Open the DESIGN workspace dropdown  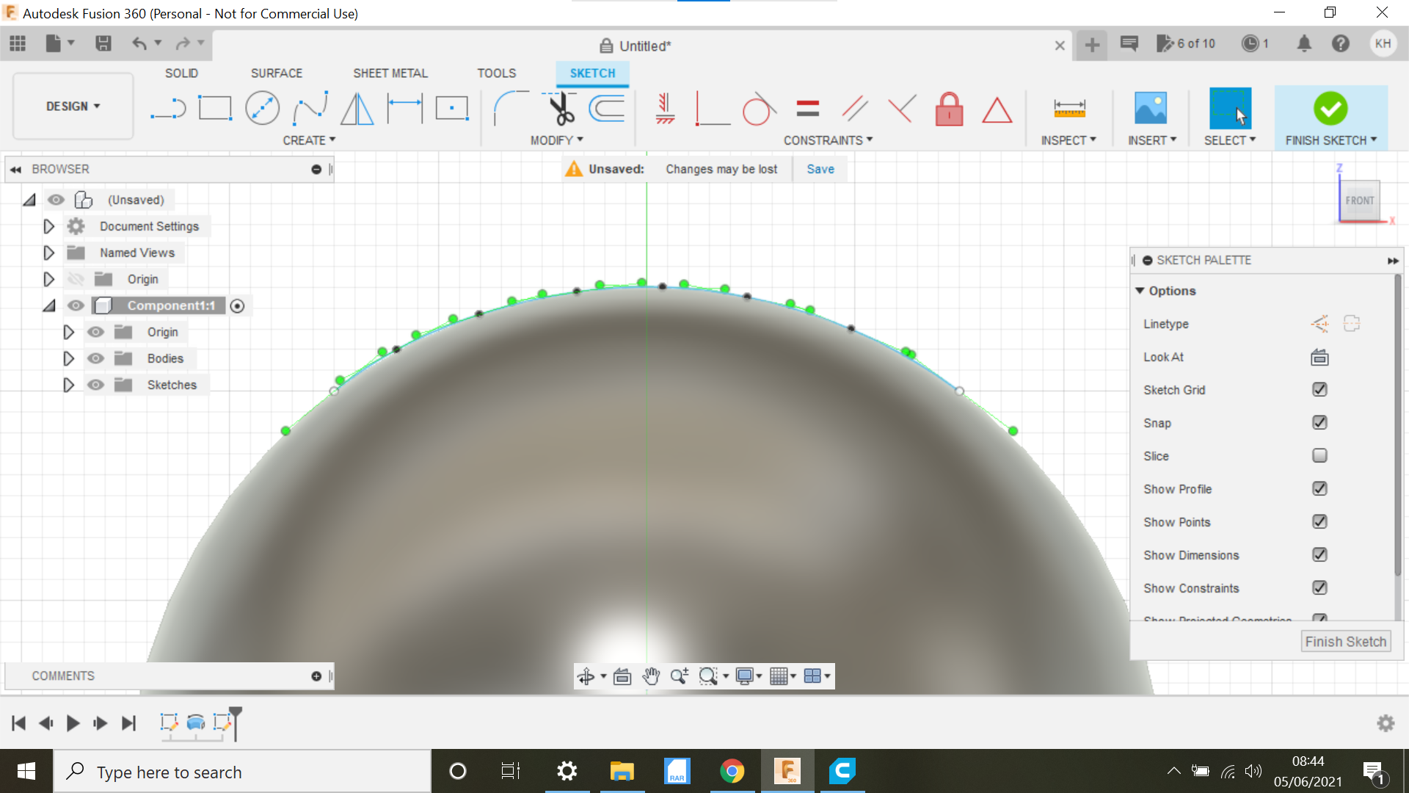point(71,106)
